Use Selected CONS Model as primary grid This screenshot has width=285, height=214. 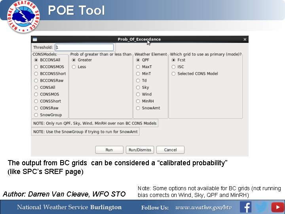195,74
